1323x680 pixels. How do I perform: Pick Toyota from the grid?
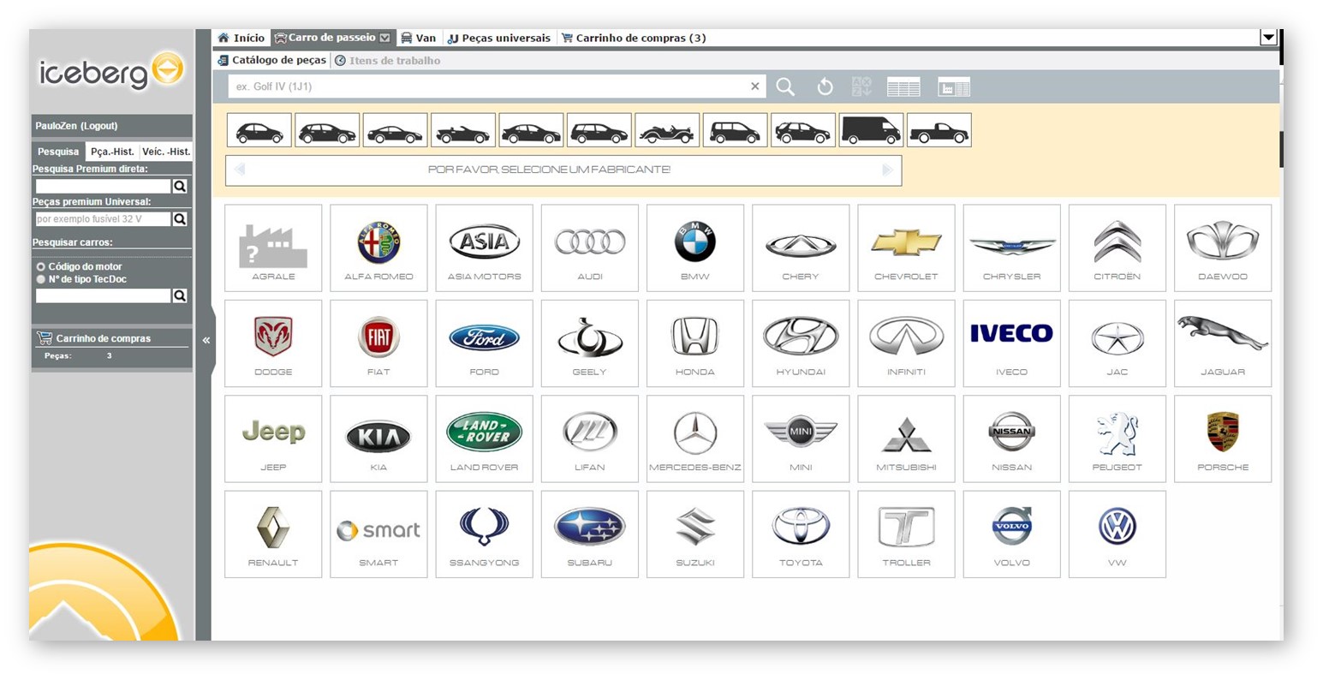click(x=801, y=534)
